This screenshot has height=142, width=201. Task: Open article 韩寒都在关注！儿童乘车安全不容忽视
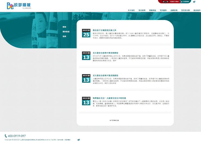[109, 98]
